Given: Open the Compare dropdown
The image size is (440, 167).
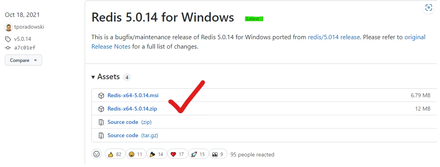Looking at the screenshot, I should click(x=23, y=60).
